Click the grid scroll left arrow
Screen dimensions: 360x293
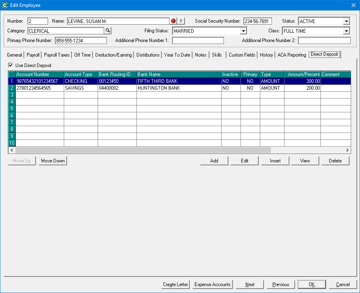(12, 150)
